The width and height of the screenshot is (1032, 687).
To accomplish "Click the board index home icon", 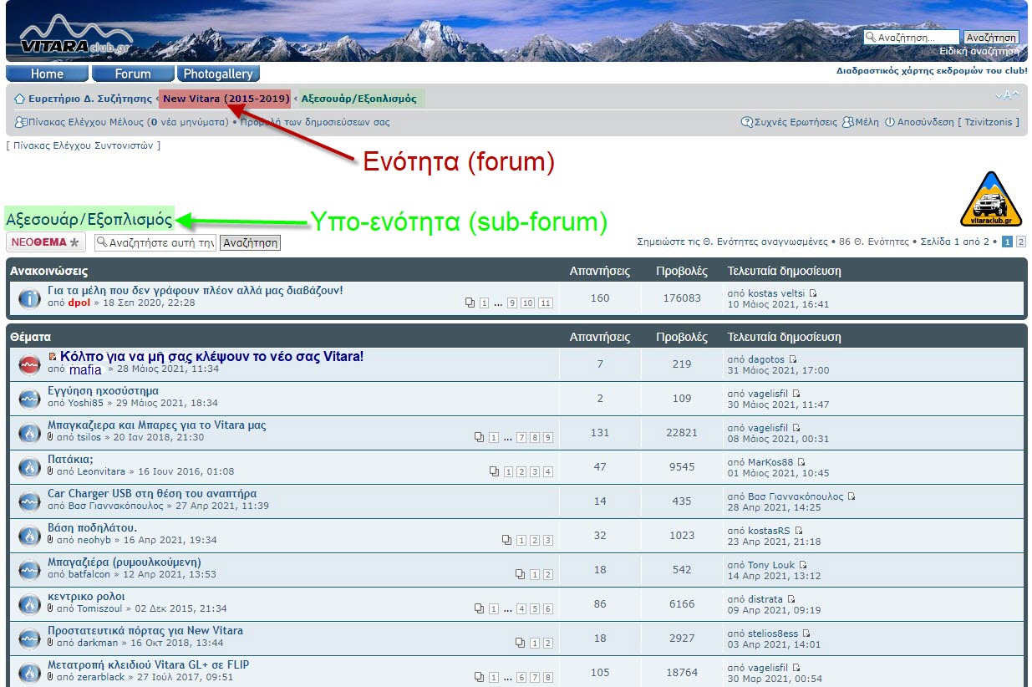I will 19,99.
